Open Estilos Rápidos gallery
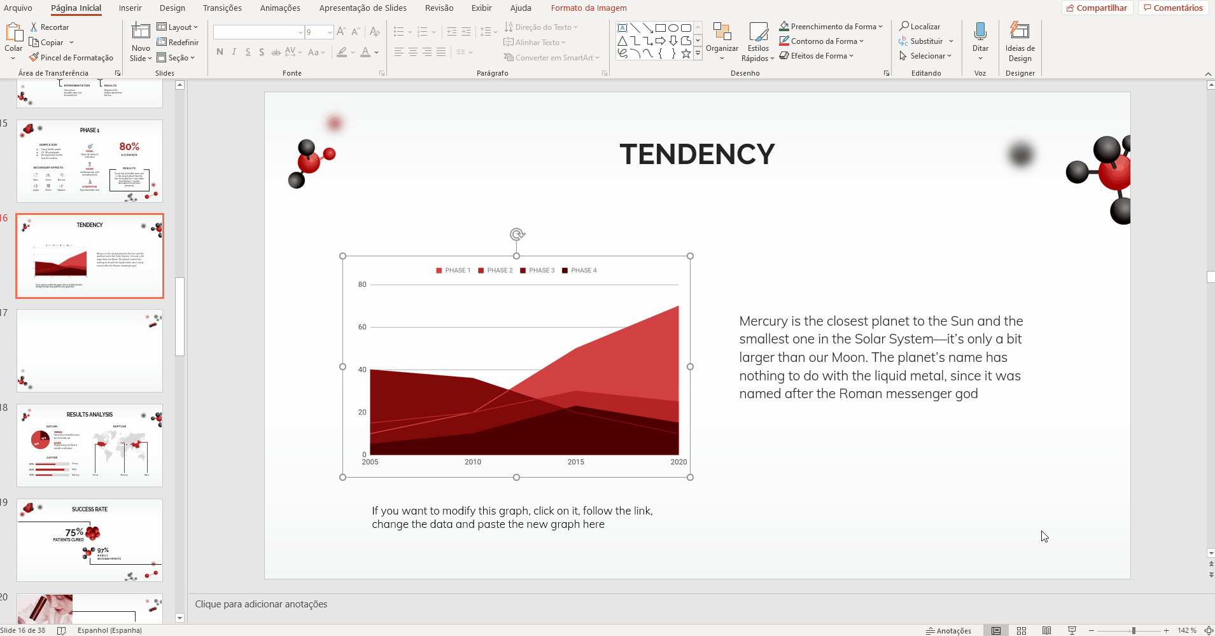This screenshot has width=1215, height=636. point(758,42)
